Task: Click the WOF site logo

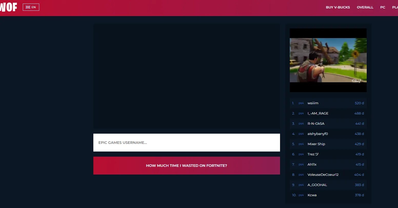Action: pos(8,7)
